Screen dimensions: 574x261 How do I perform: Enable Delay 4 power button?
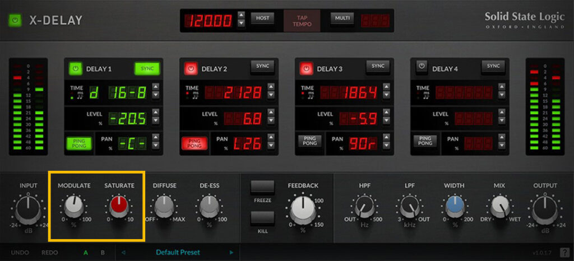(x=422, y=67)
